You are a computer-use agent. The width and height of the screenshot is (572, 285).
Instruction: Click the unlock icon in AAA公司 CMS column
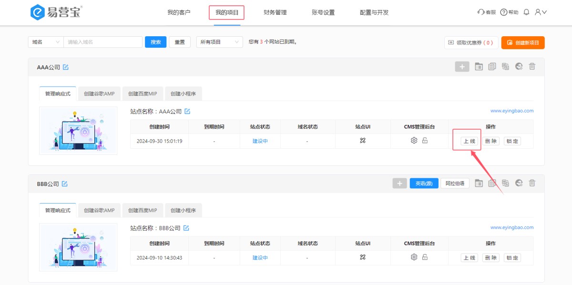click(x=425, y=141)
